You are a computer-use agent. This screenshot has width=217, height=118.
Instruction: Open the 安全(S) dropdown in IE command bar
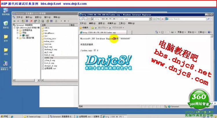[x=192, y=32]
